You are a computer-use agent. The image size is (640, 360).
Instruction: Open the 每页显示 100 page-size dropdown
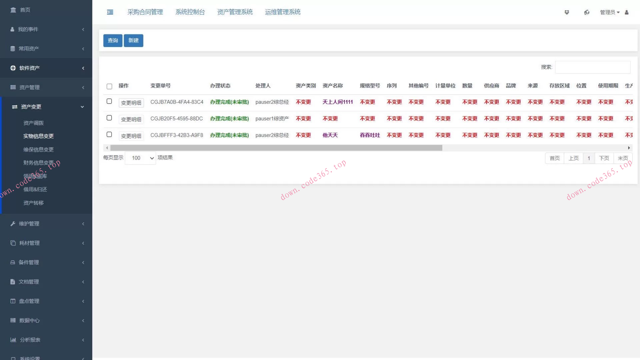pos(140,158)
